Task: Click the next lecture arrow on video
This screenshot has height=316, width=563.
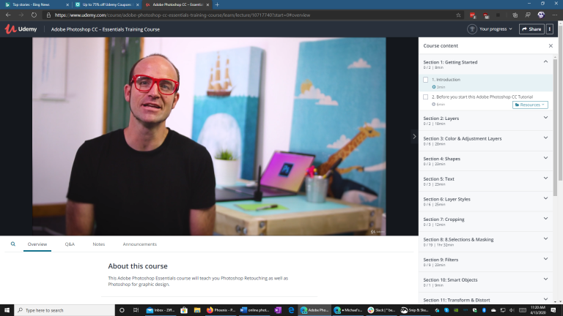Action: click(x=414, y=137)
